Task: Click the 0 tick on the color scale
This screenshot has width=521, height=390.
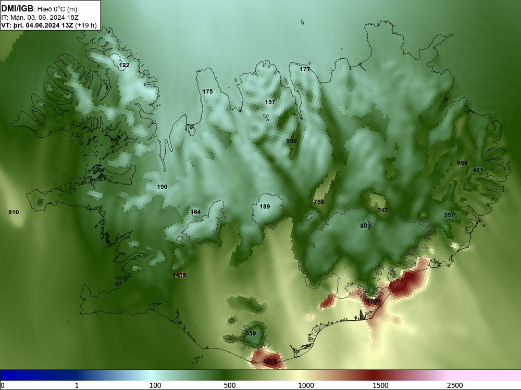Action: pos(3,385)
